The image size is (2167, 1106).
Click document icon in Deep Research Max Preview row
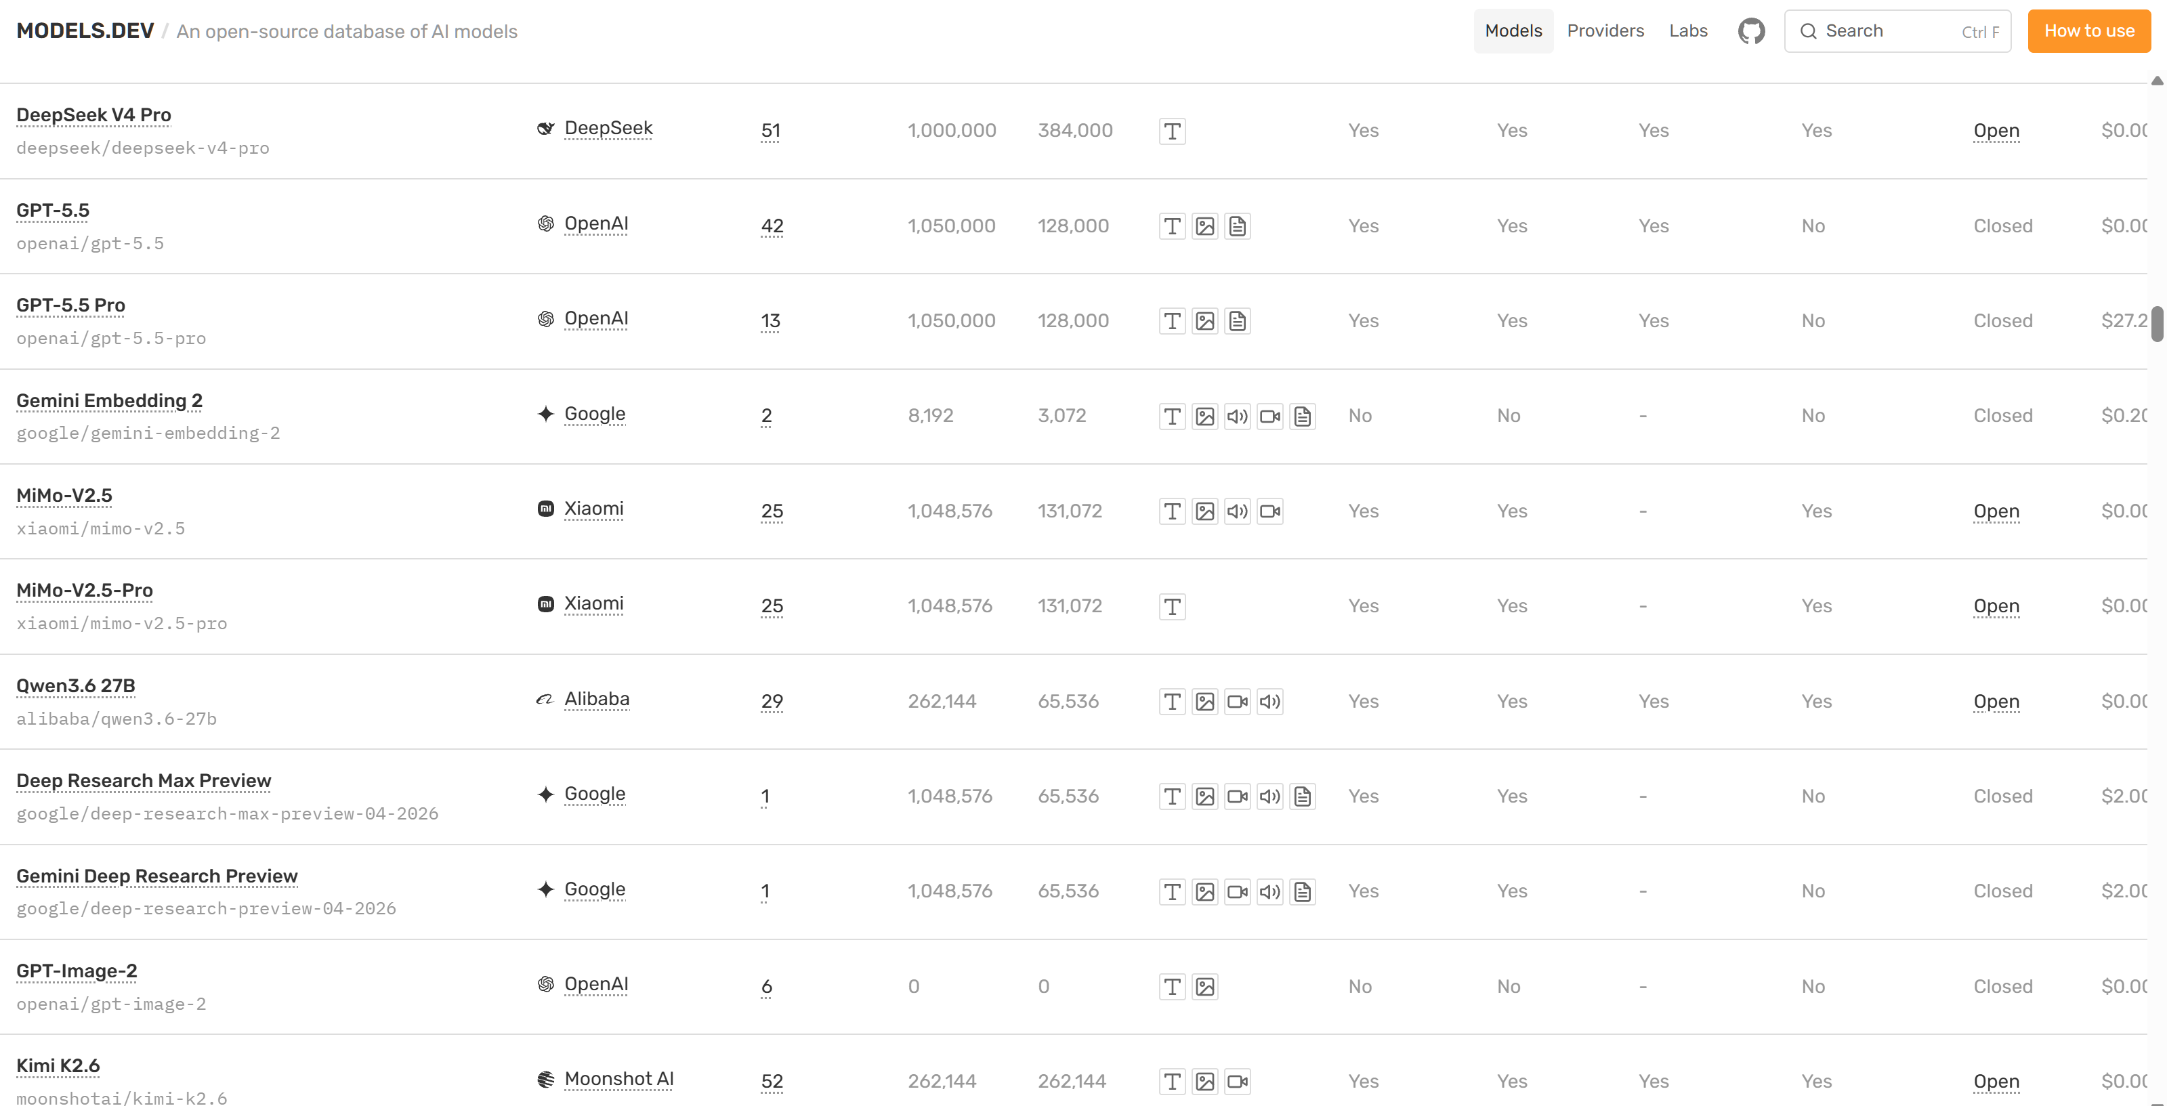pyautogui.click(x=1303, y=796)
